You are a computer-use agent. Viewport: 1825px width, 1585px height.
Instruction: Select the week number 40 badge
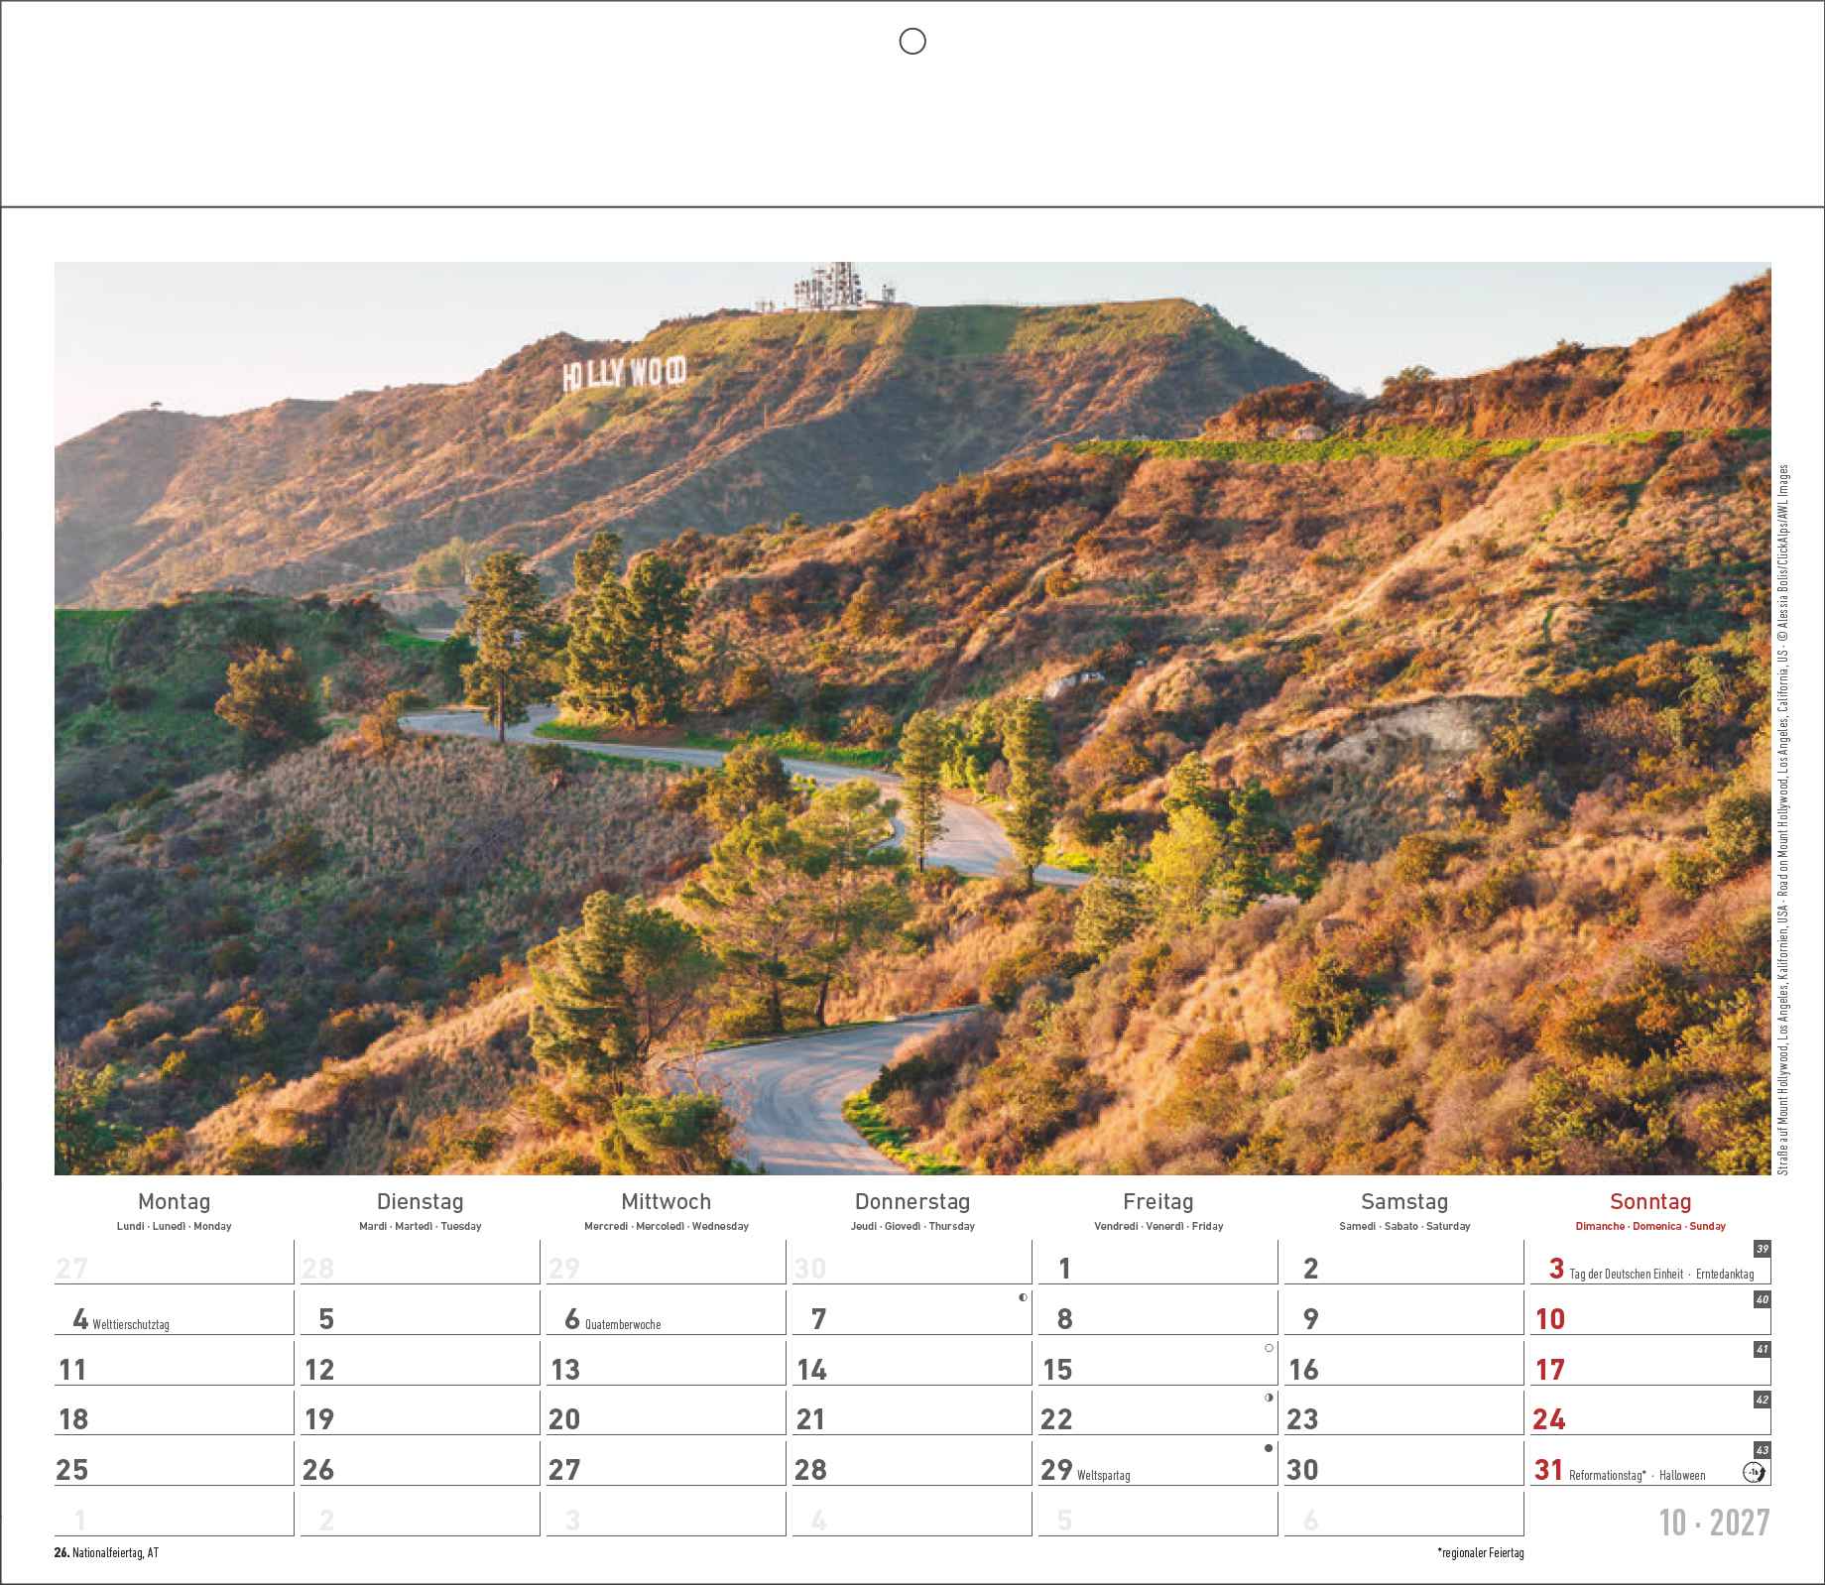tap(1762, 1298)
